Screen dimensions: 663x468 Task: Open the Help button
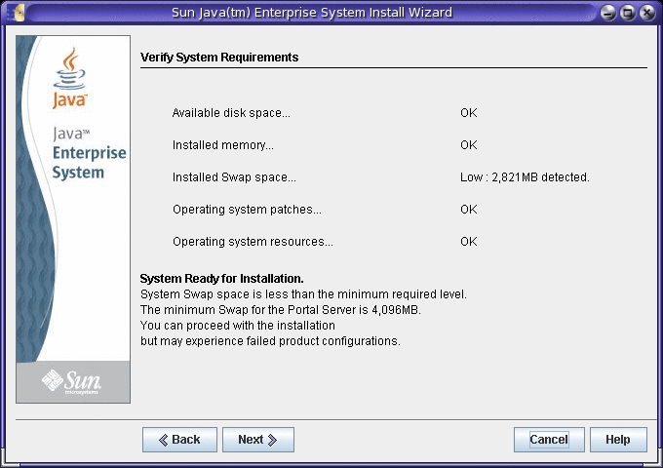(x=618, y=440)
